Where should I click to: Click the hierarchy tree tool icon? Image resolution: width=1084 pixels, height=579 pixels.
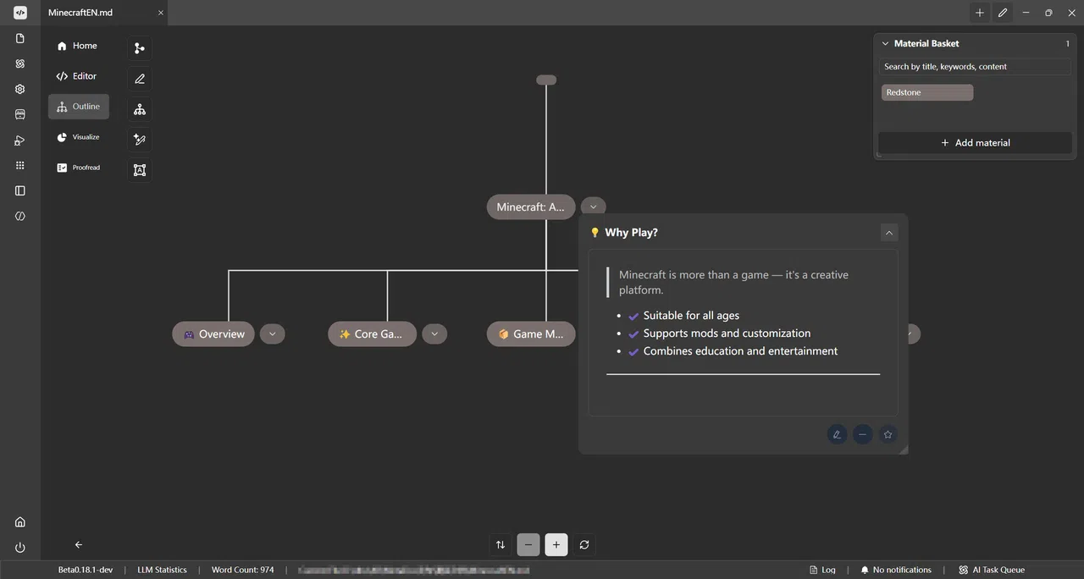pos(140,109)
